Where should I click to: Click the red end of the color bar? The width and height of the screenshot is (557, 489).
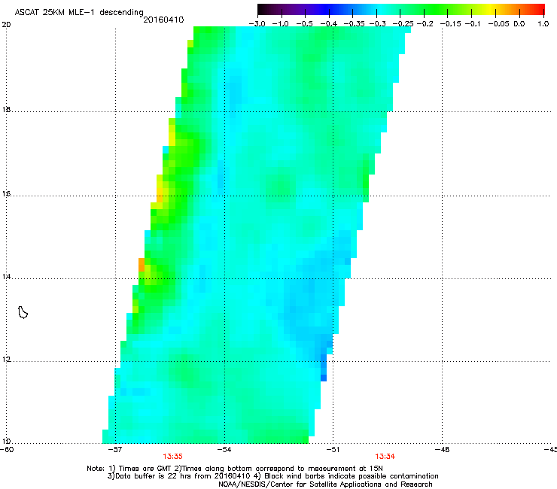coord(539,9)
